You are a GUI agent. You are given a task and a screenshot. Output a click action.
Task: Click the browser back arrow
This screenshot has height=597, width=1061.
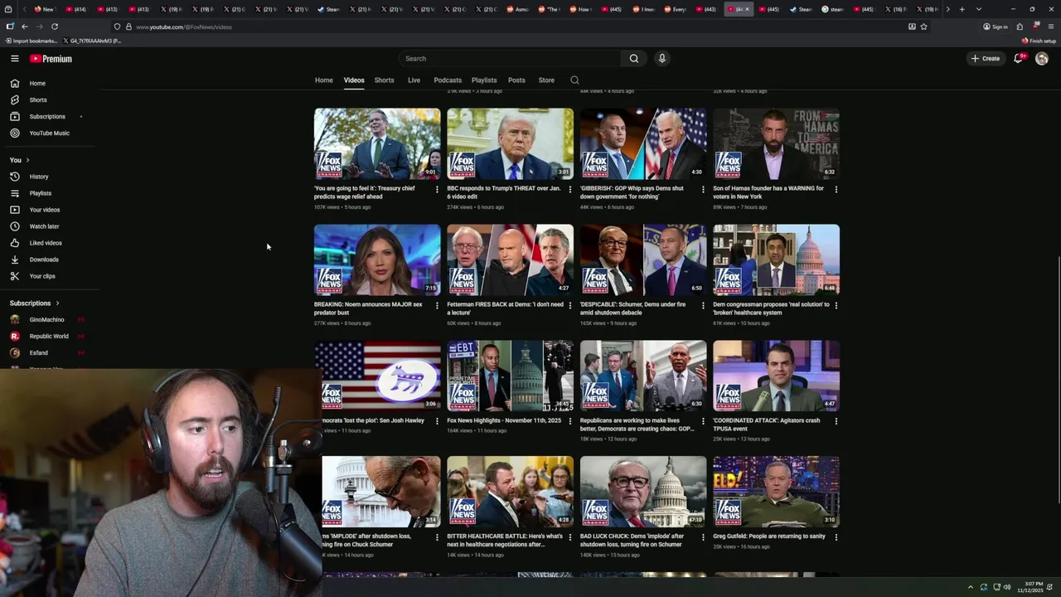24,27
